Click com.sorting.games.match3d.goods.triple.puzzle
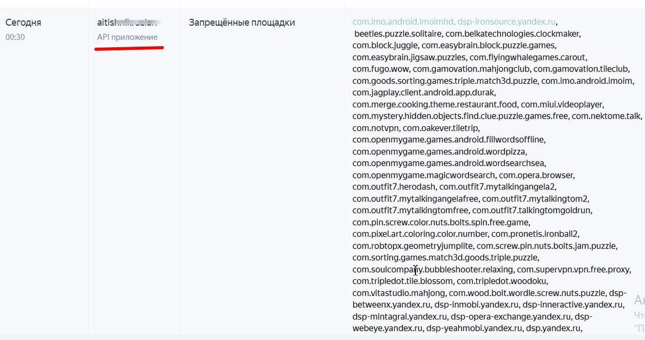Screen dimensions: 645x340 coord(445,257)
